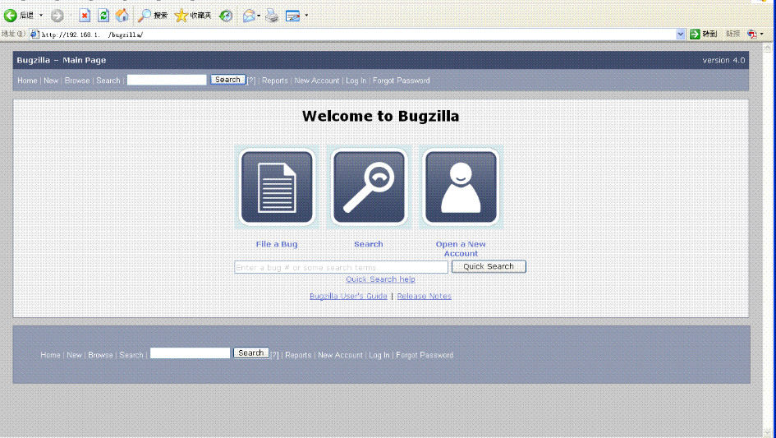Viewport: 776px width, 438px height.
Task: Click Home in the top Bugzilla navigation
Action: [27, 81]
